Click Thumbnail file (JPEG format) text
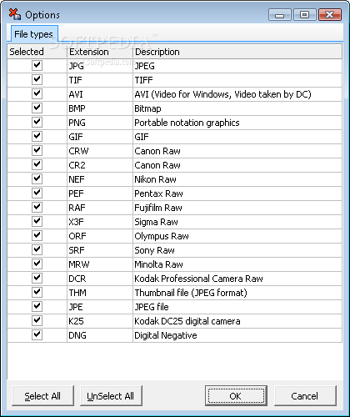 191,293
